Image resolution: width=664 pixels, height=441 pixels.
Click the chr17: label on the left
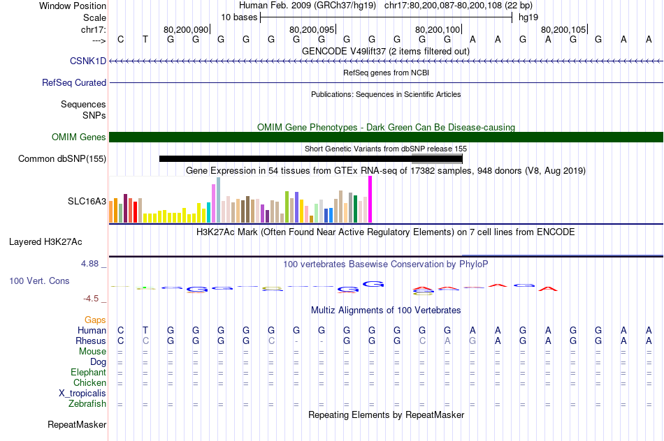click(x=93, y=29)
